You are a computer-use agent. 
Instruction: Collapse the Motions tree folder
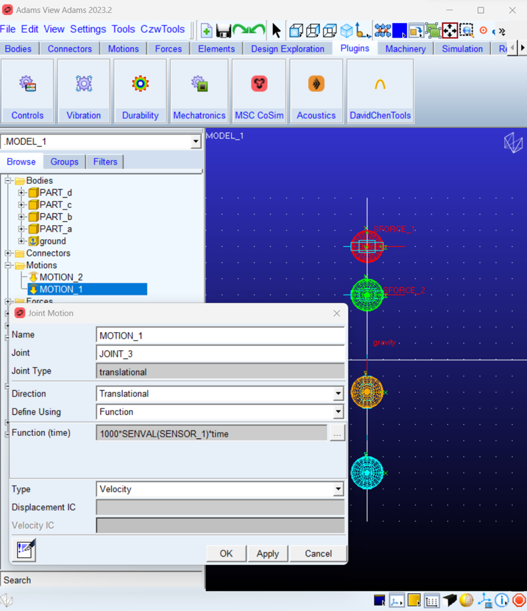coord(8,265)
